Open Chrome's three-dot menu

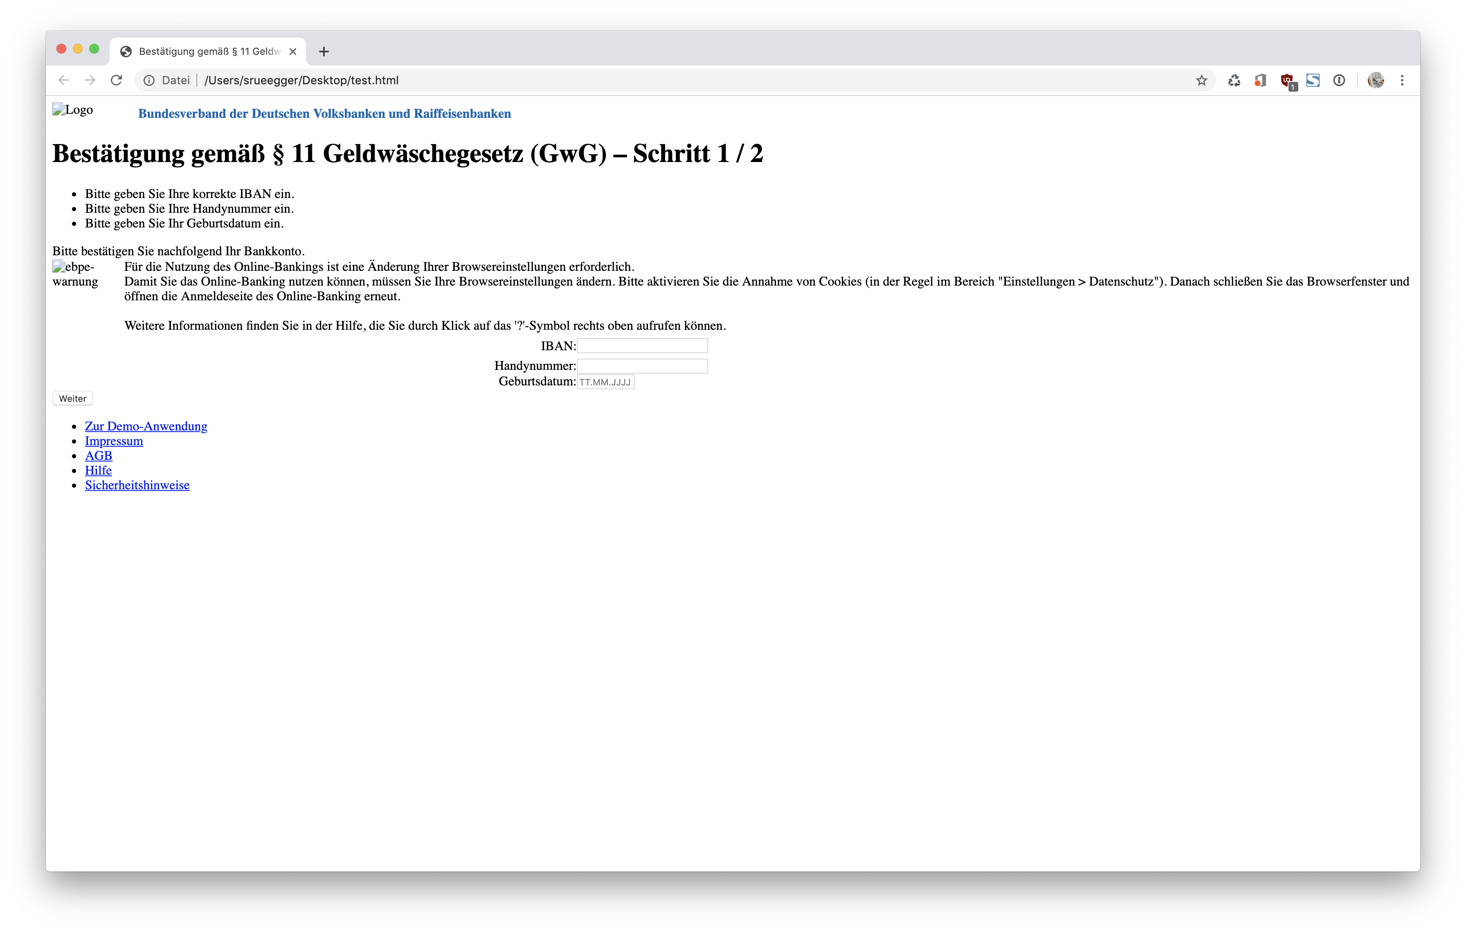(1402, 80)
